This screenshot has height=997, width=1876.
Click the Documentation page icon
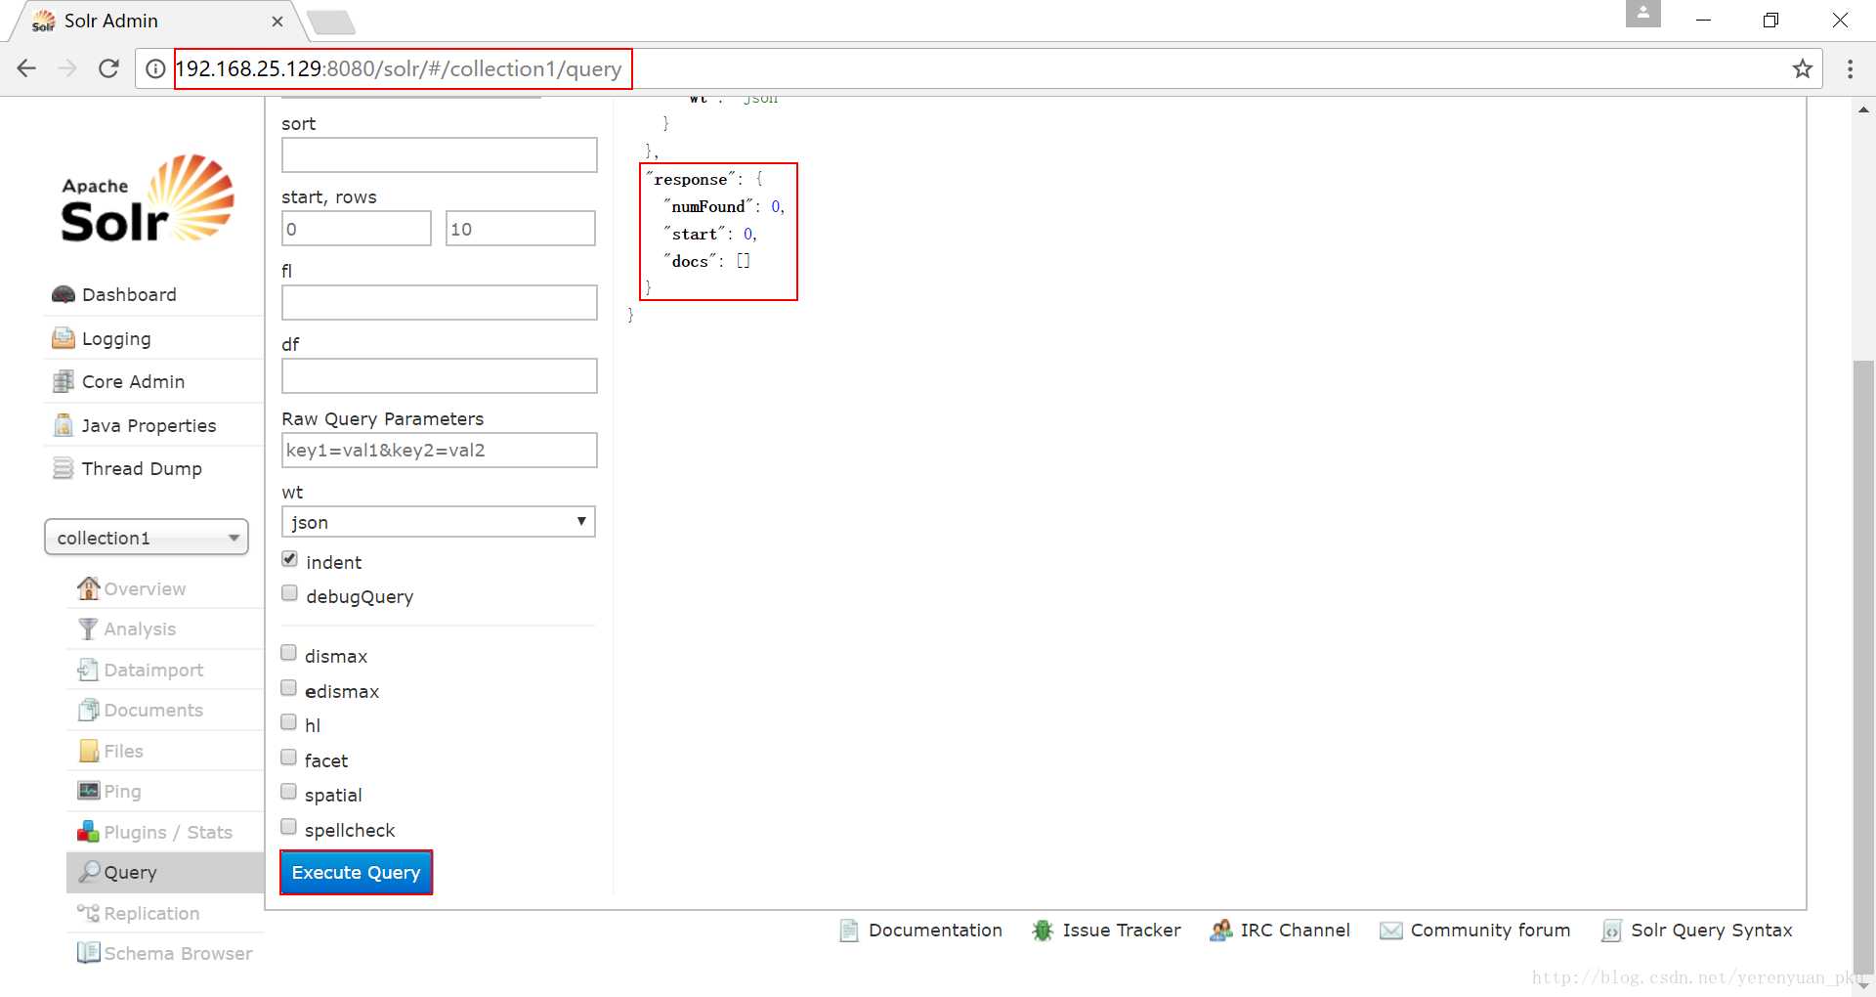click(x=849, y=931)
